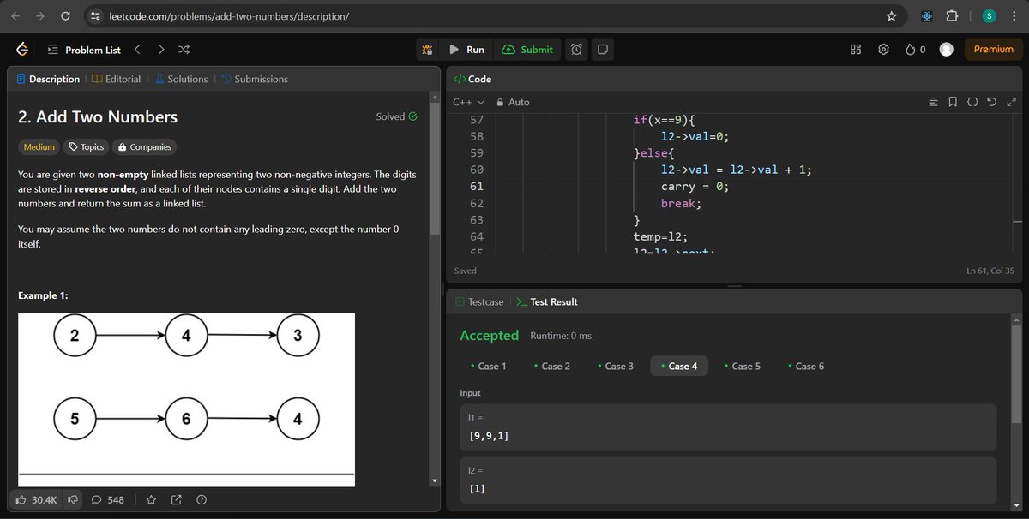Open the debugger icon left of Run
The width and height of the screenshot is (1029, 519).
(427, 50)
